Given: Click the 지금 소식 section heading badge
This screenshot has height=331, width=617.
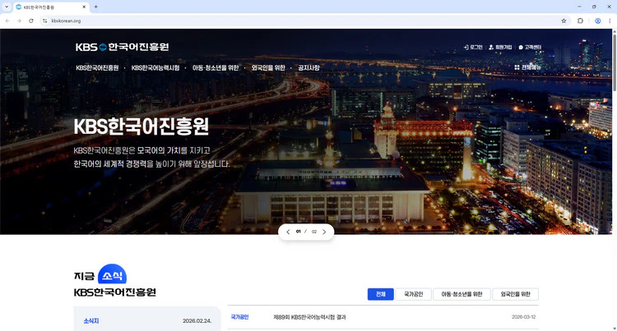Looking at the screenshot, I should pos(112,275).
